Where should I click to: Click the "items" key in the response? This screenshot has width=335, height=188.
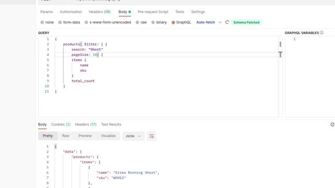(87, 162)
